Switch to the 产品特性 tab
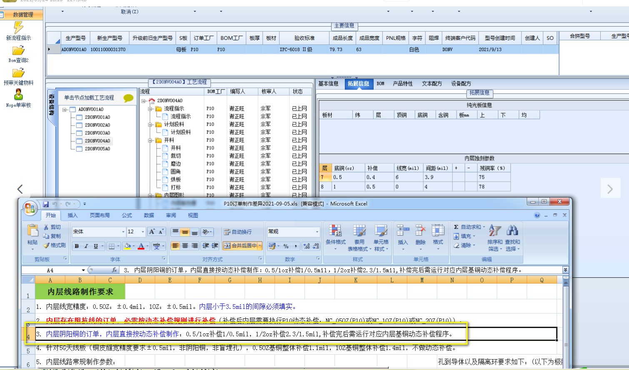 click(402, 84)
